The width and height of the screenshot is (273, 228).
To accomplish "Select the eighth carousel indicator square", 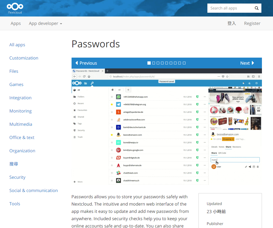I will pos(180,63).
